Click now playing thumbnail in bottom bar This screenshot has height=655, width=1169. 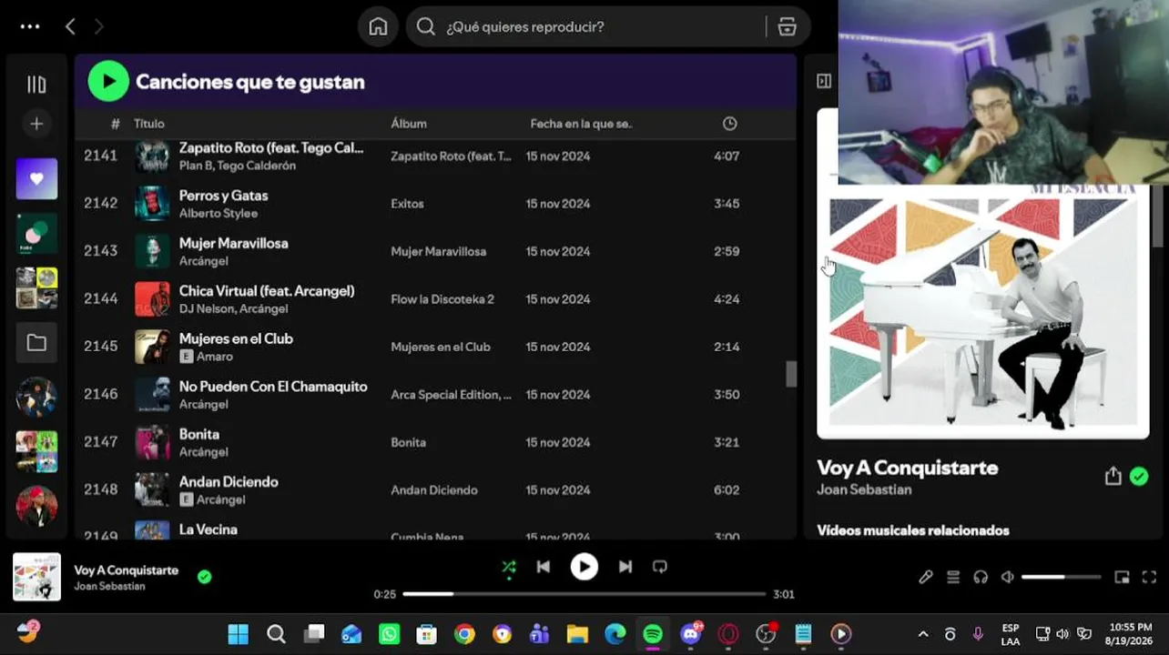36,578
